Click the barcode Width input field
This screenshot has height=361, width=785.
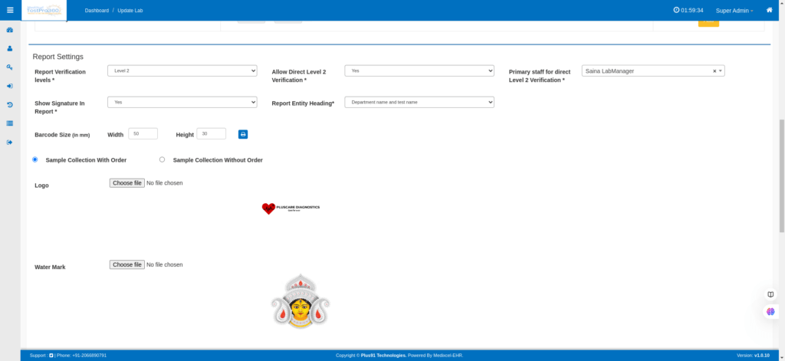pyautogui.click(x=143, y=133)
